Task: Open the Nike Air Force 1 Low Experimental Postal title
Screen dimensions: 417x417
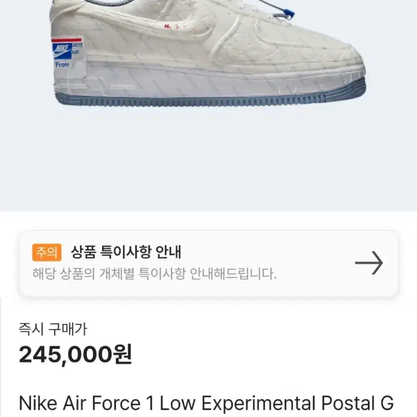Action: pyautogui.click(x=206, y=403)
